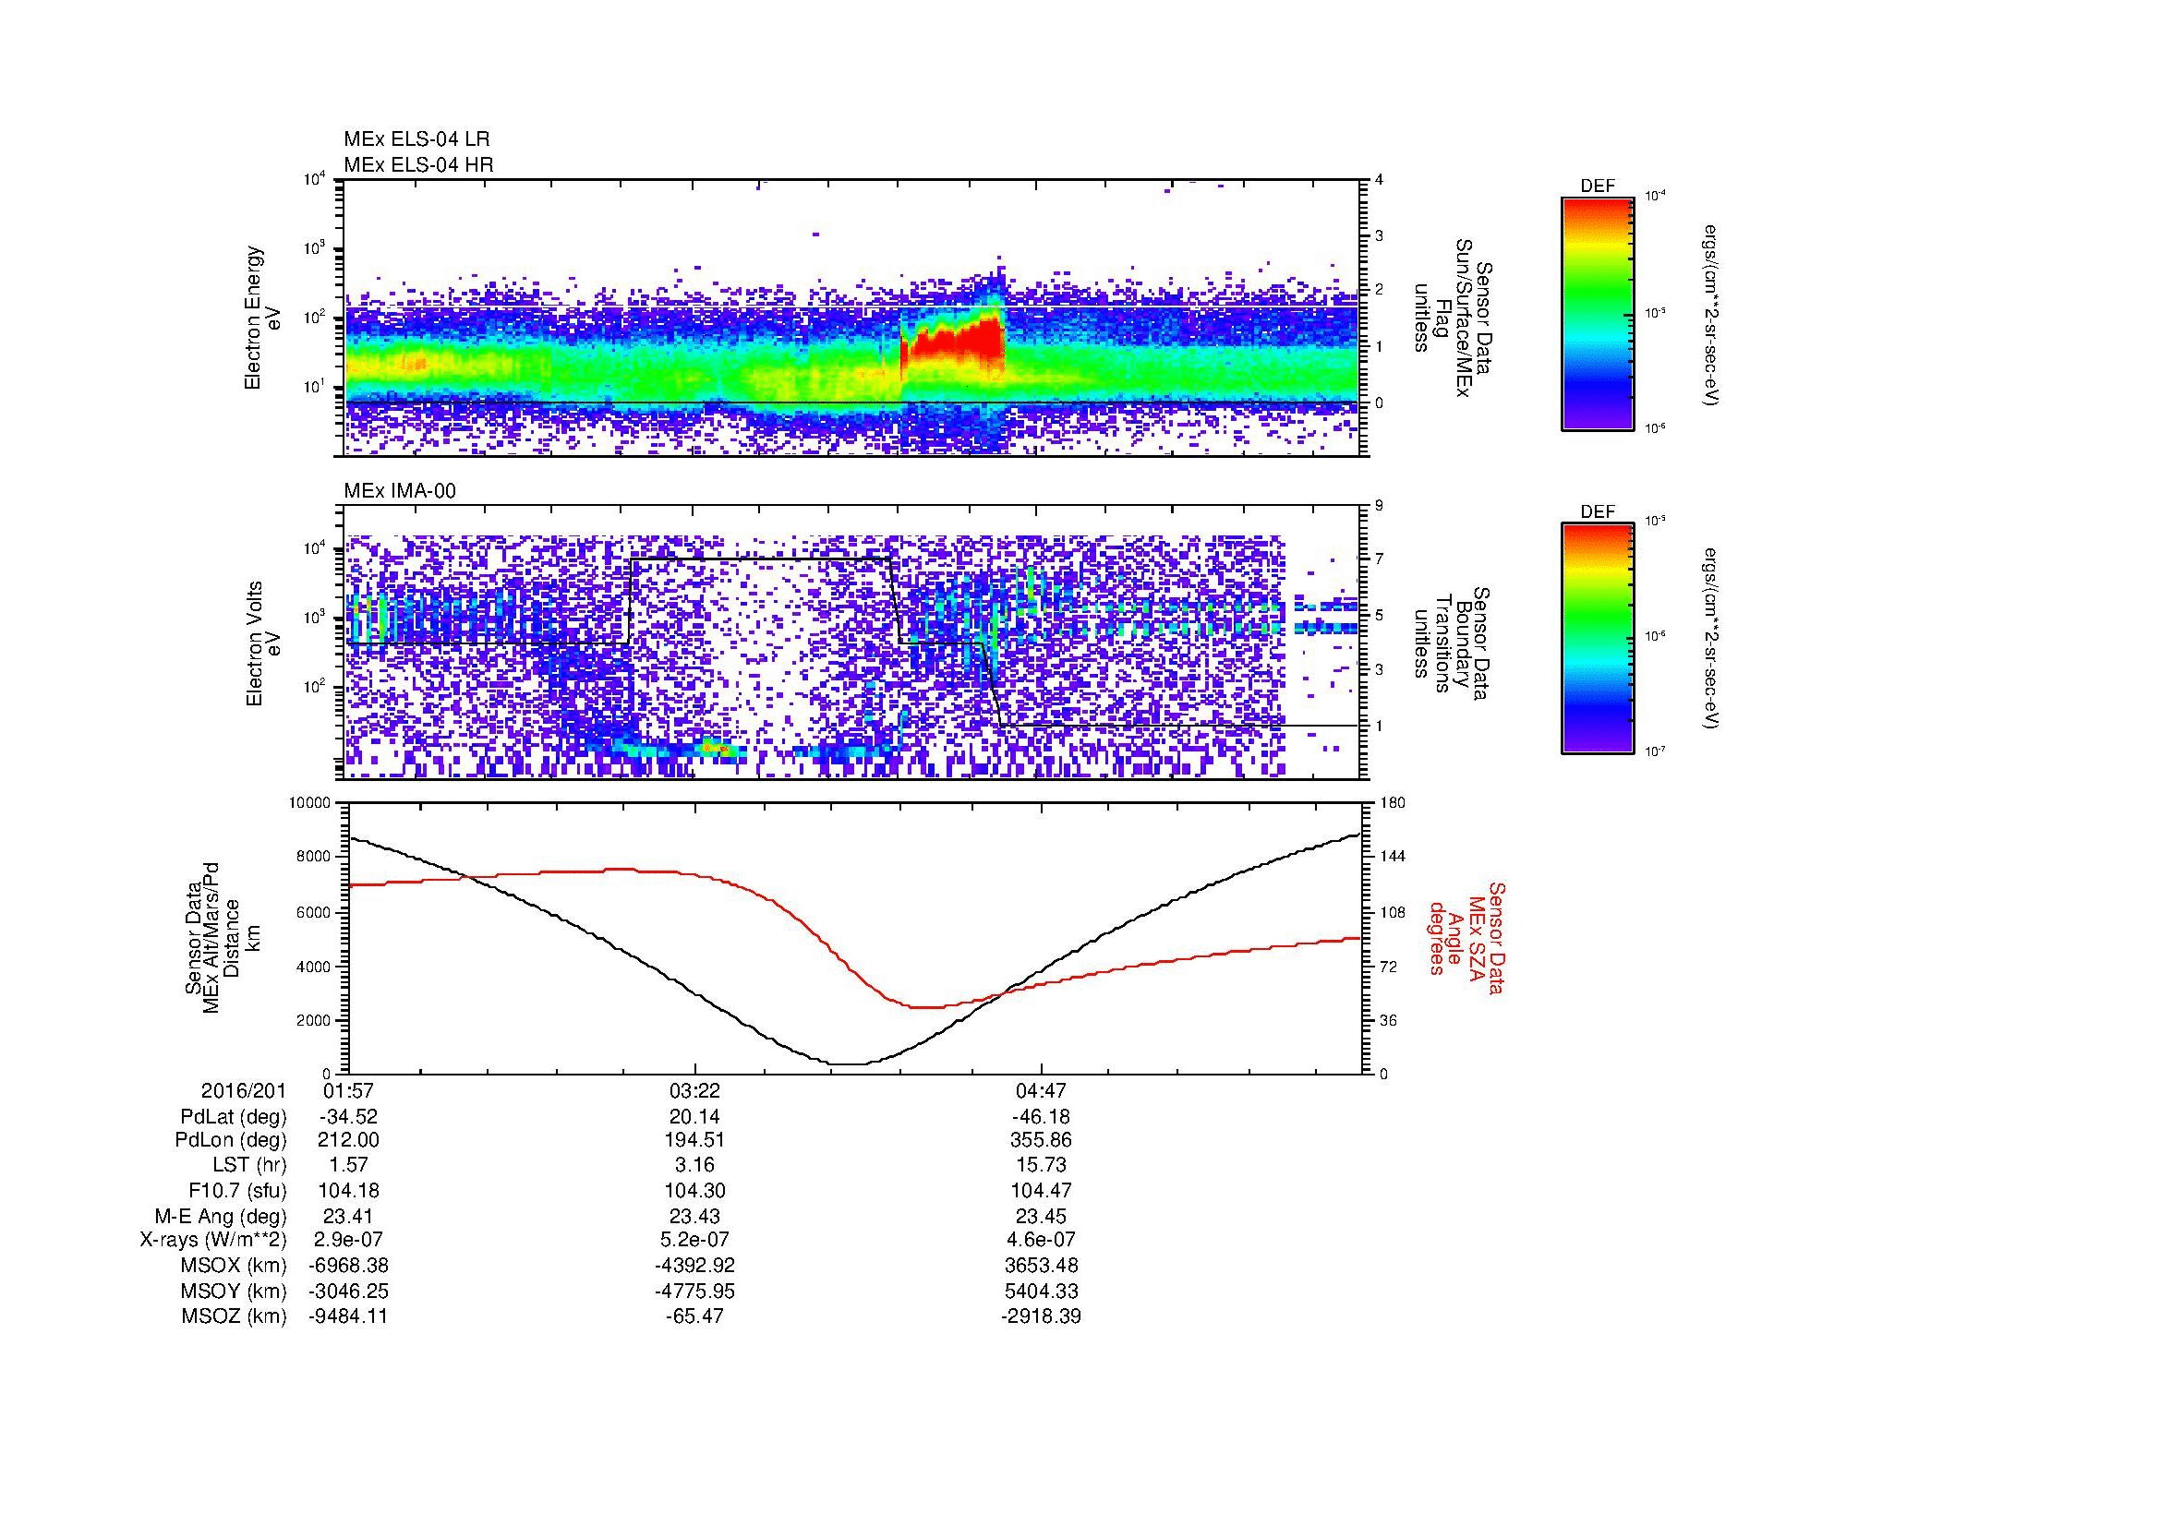Click the 'MEx IMA-00' panel title
2160x1526 pixels.
coord(400,491)
